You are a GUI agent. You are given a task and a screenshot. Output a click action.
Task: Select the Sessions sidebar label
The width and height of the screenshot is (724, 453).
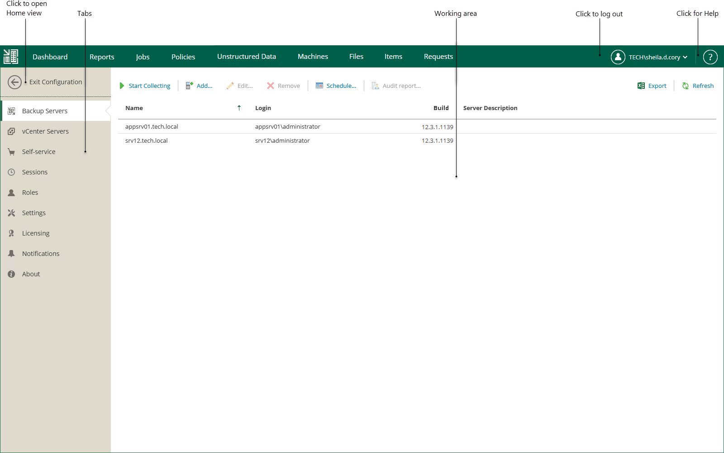(x=35, y=172)
